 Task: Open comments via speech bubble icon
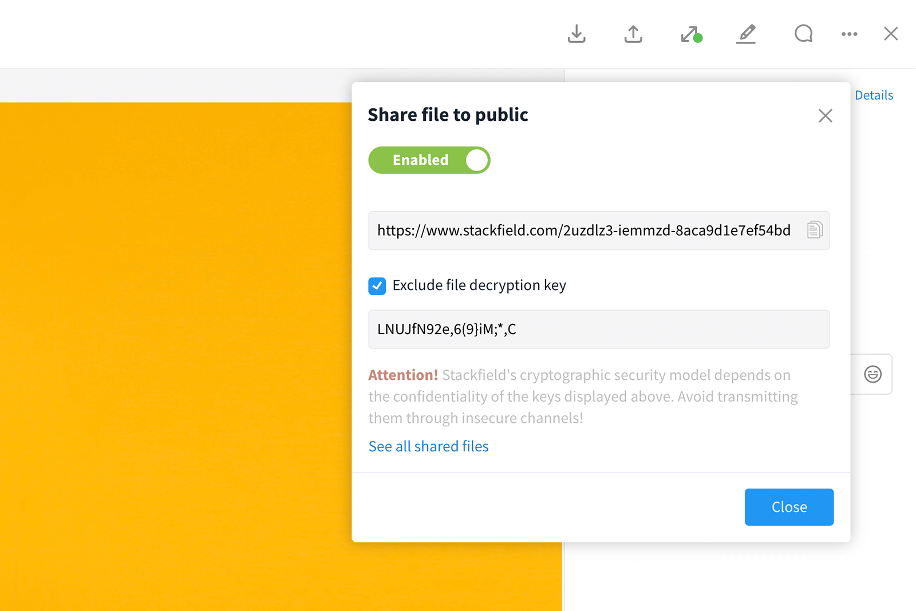coord(803,34)
